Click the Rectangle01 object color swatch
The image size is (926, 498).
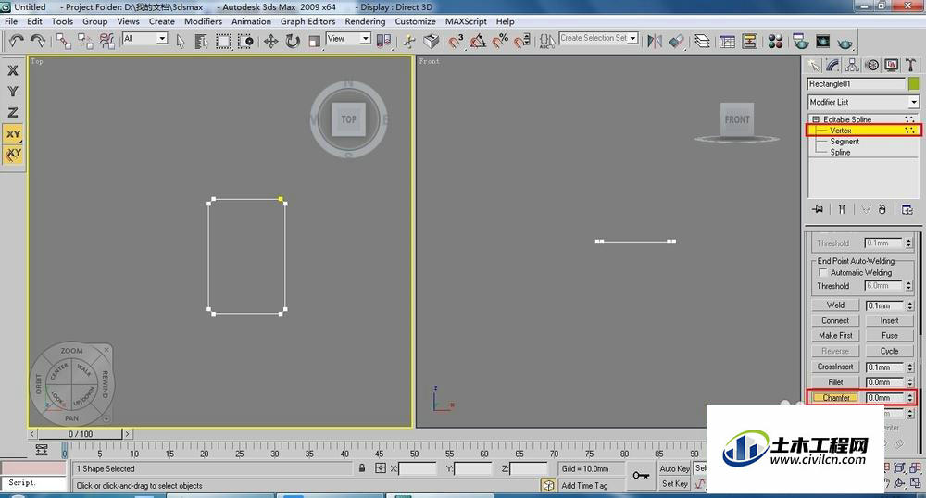tap(914, 84)
